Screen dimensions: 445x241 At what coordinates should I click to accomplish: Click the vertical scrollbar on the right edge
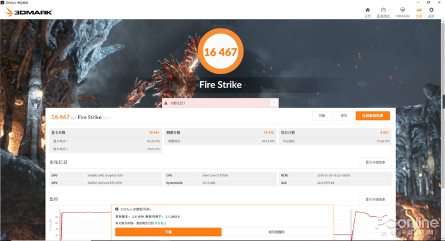[x=443, y=102]
